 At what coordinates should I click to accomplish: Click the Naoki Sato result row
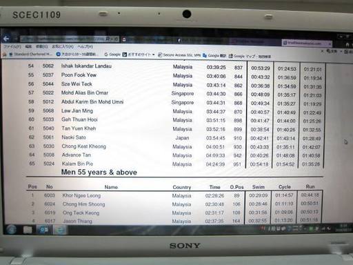175,138
